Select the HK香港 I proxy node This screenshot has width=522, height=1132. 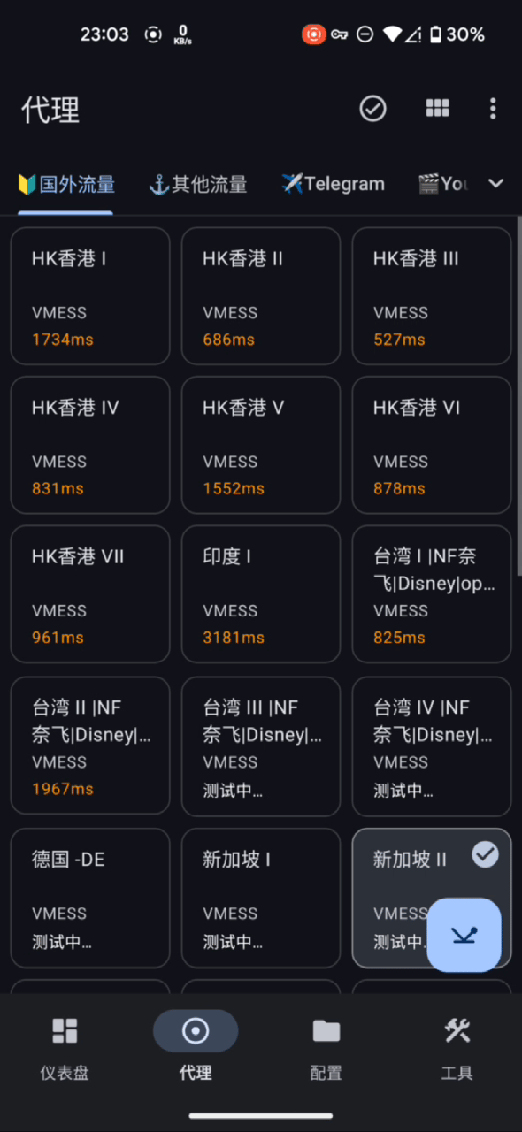[x=90, y=296]
